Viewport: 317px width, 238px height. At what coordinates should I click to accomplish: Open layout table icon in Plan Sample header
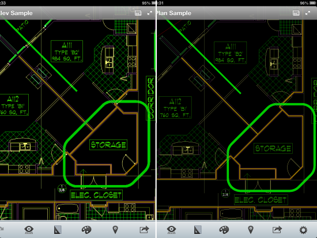click(x=296, y=13)
